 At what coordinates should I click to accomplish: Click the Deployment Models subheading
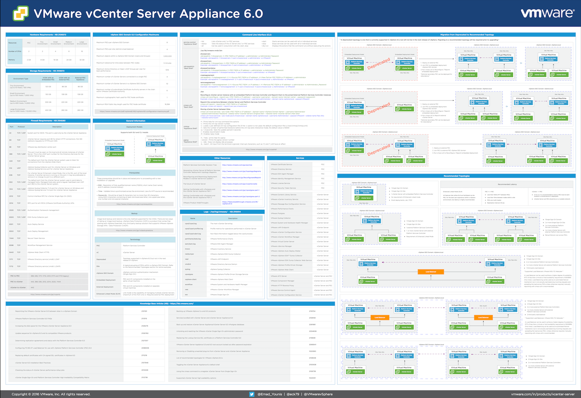135,127
